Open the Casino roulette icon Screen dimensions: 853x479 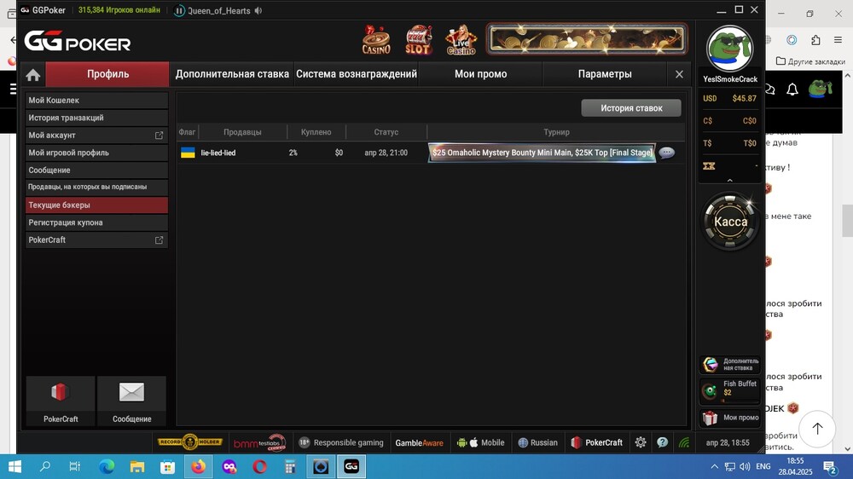pyautogui.click(x=376, y=40)
